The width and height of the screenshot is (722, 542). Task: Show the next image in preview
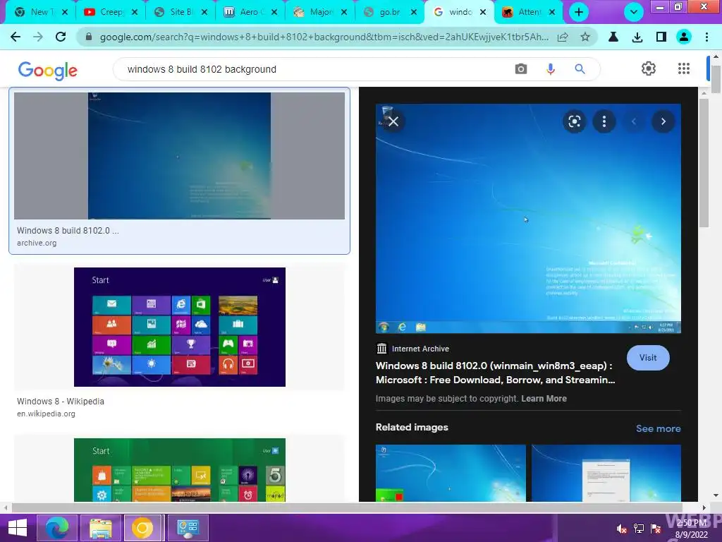point(663,121)
